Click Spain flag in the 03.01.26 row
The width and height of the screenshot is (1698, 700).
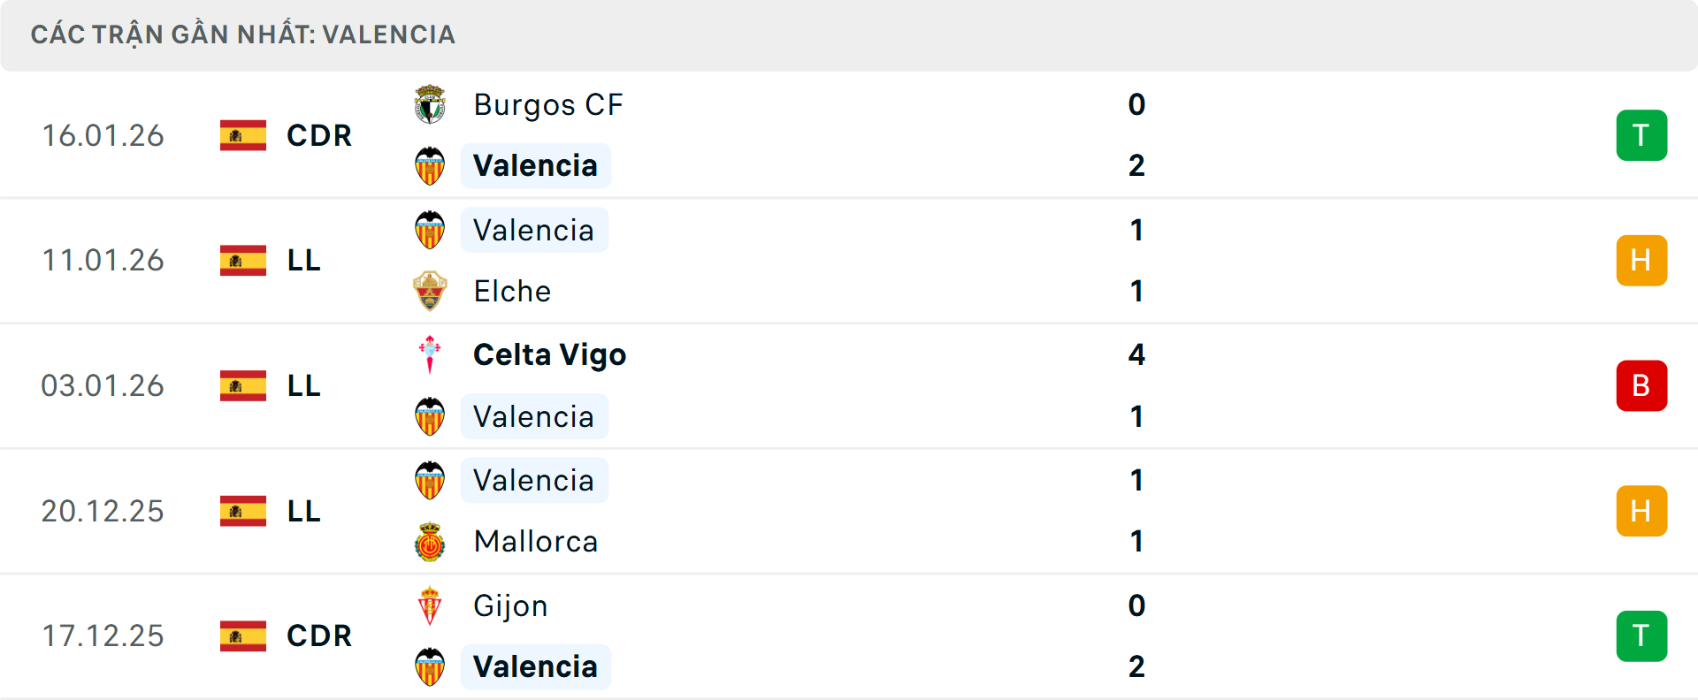click(243, 385)
